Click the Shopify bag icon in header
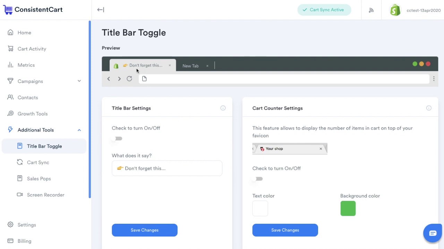The image size is (444, 249). click(395, 10)
